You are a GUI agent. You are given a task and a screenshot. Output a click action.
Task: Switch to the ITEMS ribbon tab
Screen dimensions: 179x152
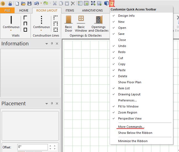pyautogui.click(x=69, y=10)
